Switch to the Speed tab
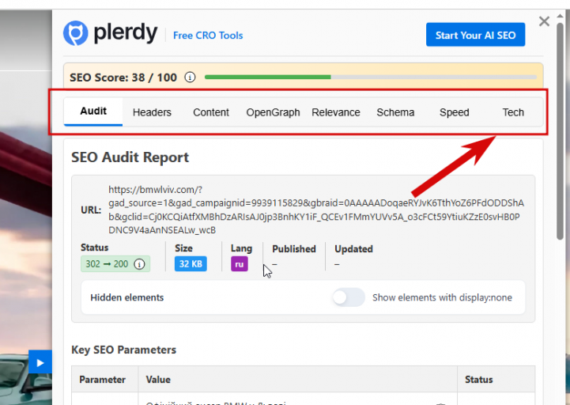Viewport: 570px width, 405px height. coord(454,112)
